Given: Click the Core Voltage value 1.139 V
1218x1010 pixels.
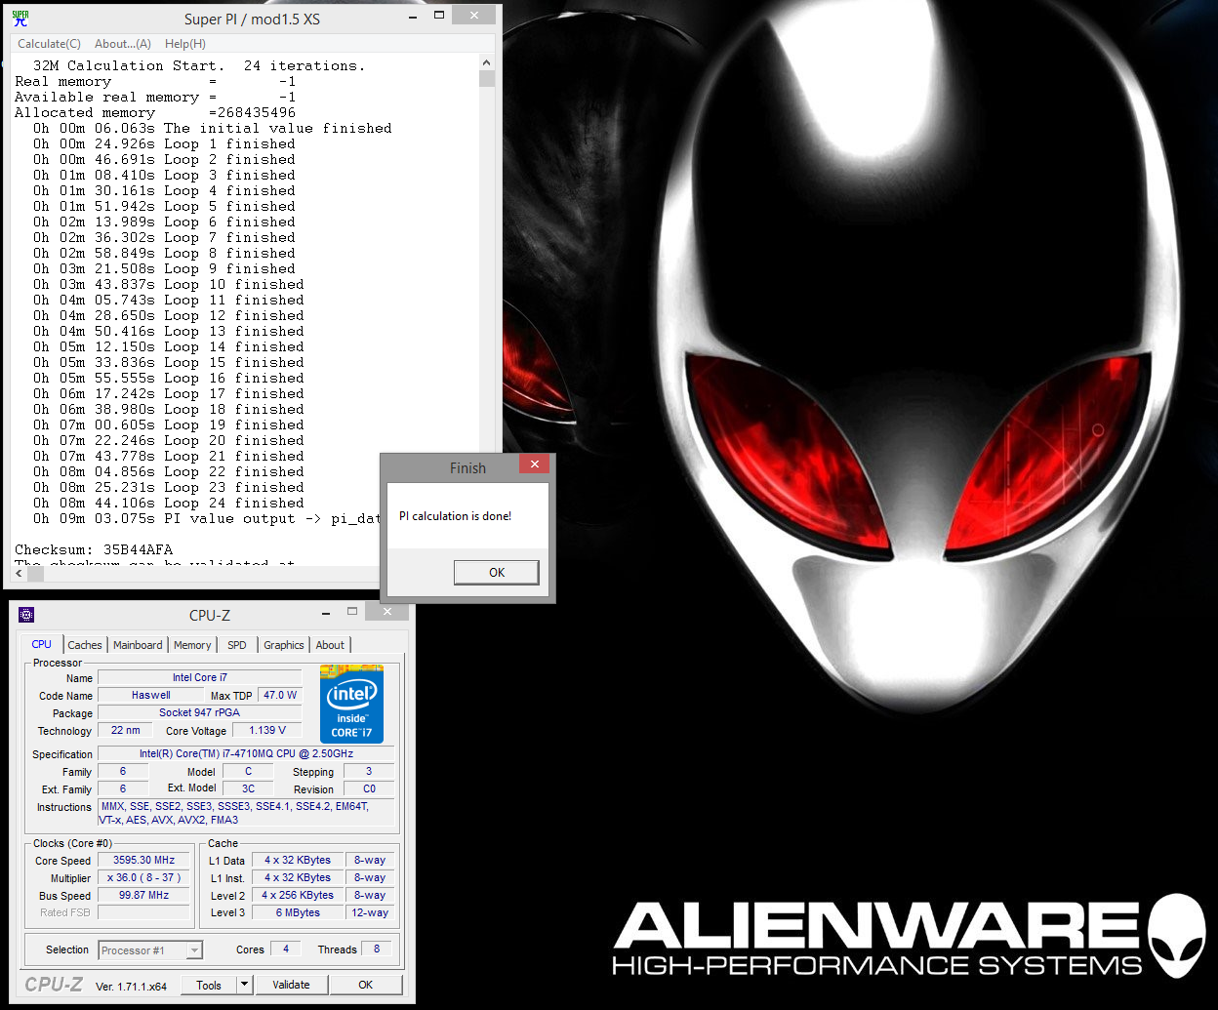Looking at the screenshot, I should (x=267, y=731).
